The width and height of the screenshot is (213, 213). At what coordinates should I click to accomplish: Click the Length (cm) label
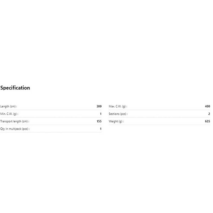tap(9, 106)
